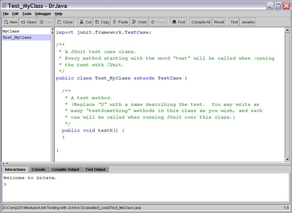Click the import junit.framework.TestCase line
The image size is (292, 213).
104,32
